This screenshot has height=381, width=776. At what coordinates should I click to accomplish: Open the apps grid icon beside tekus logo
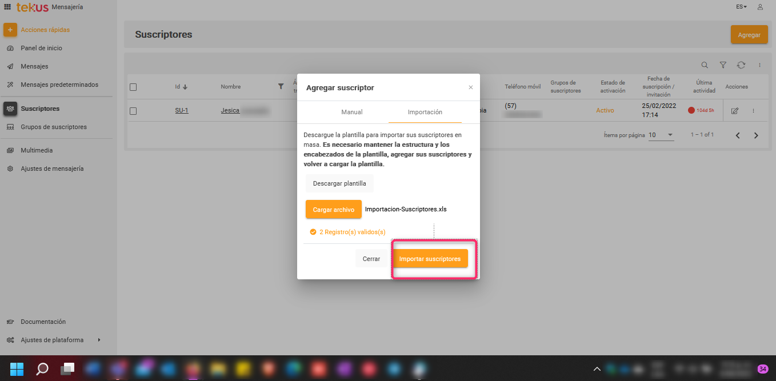pos(7,7)
